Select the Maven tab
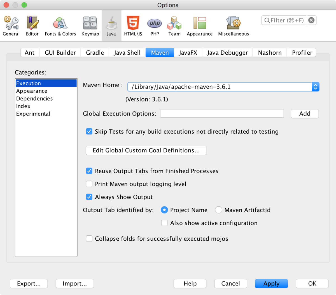This screenshot has height=295, width=336. [160, 53]
